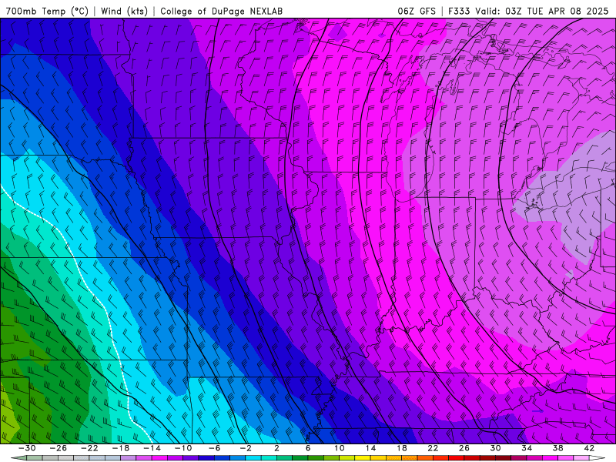Screen dimensions: 616x462
Task: Select the 26 value on the color scale
Action: click(x=464, y=448)
